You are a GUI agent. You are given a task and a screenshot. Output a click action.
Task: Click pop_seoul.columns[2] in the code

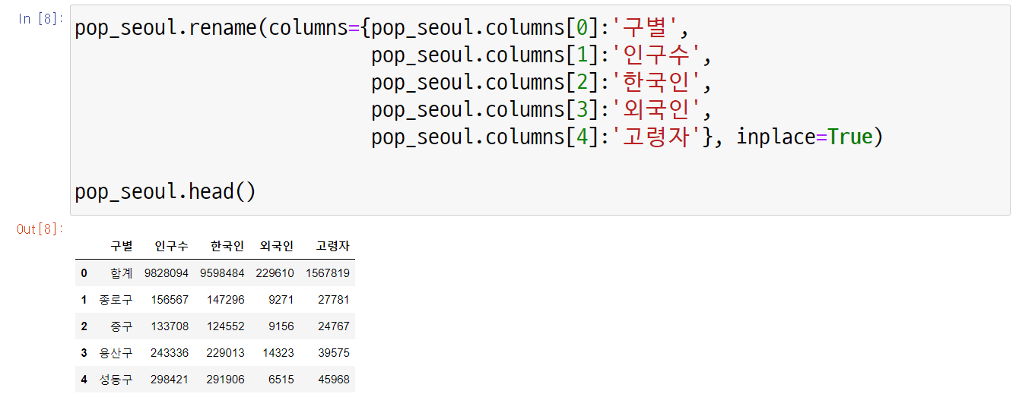tap(485, 83)
